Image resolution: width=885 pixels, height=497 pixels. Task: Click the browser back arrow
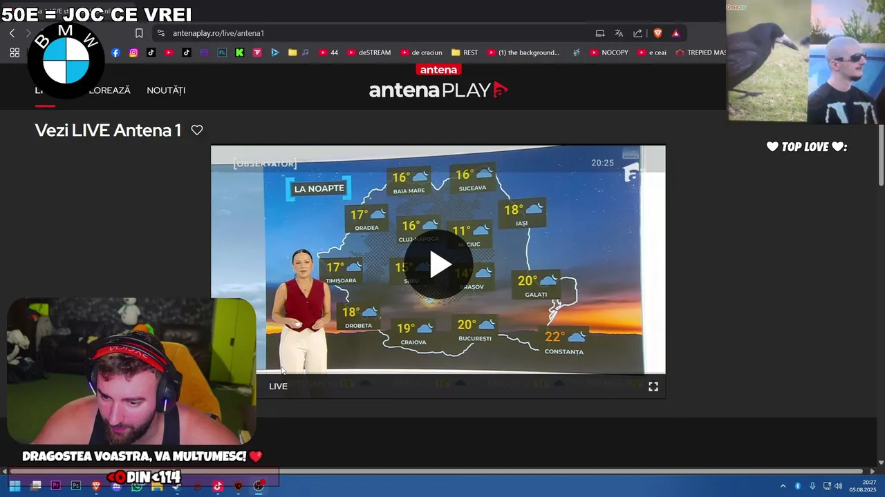click(12, 33)
